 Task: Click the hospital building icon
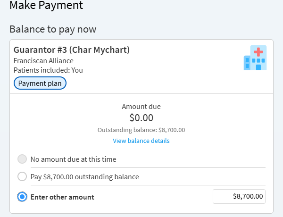255,58
